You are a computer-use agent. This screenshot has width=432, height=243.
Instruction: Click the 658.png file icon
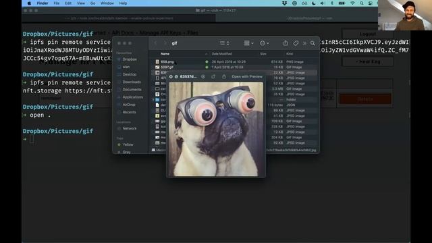(157, 61)
